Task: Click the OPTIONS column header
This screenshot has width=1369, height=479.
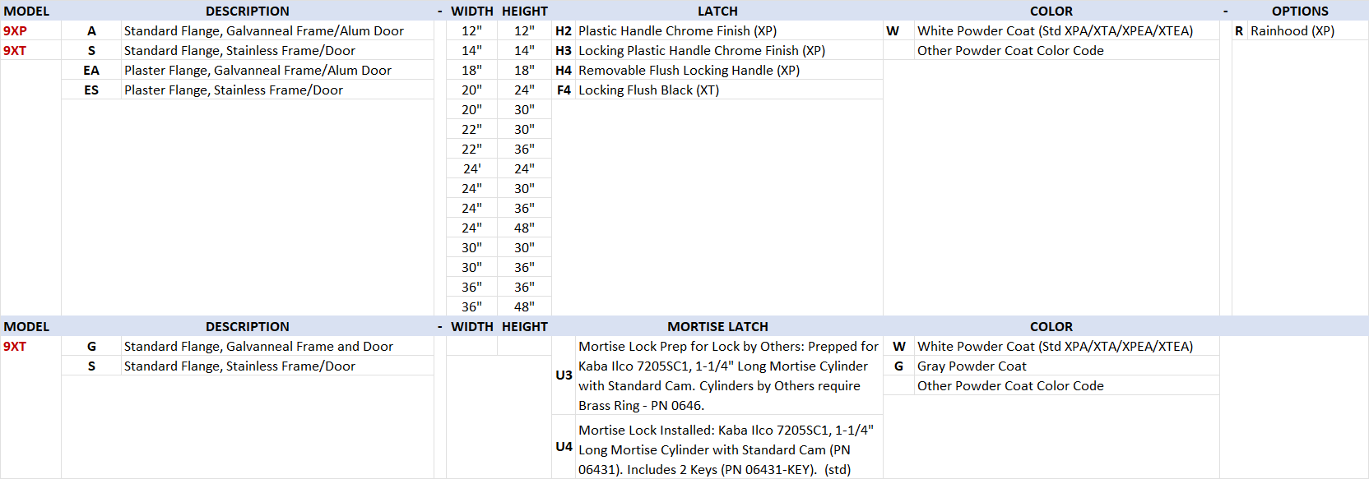Action: coord(1299,12)
